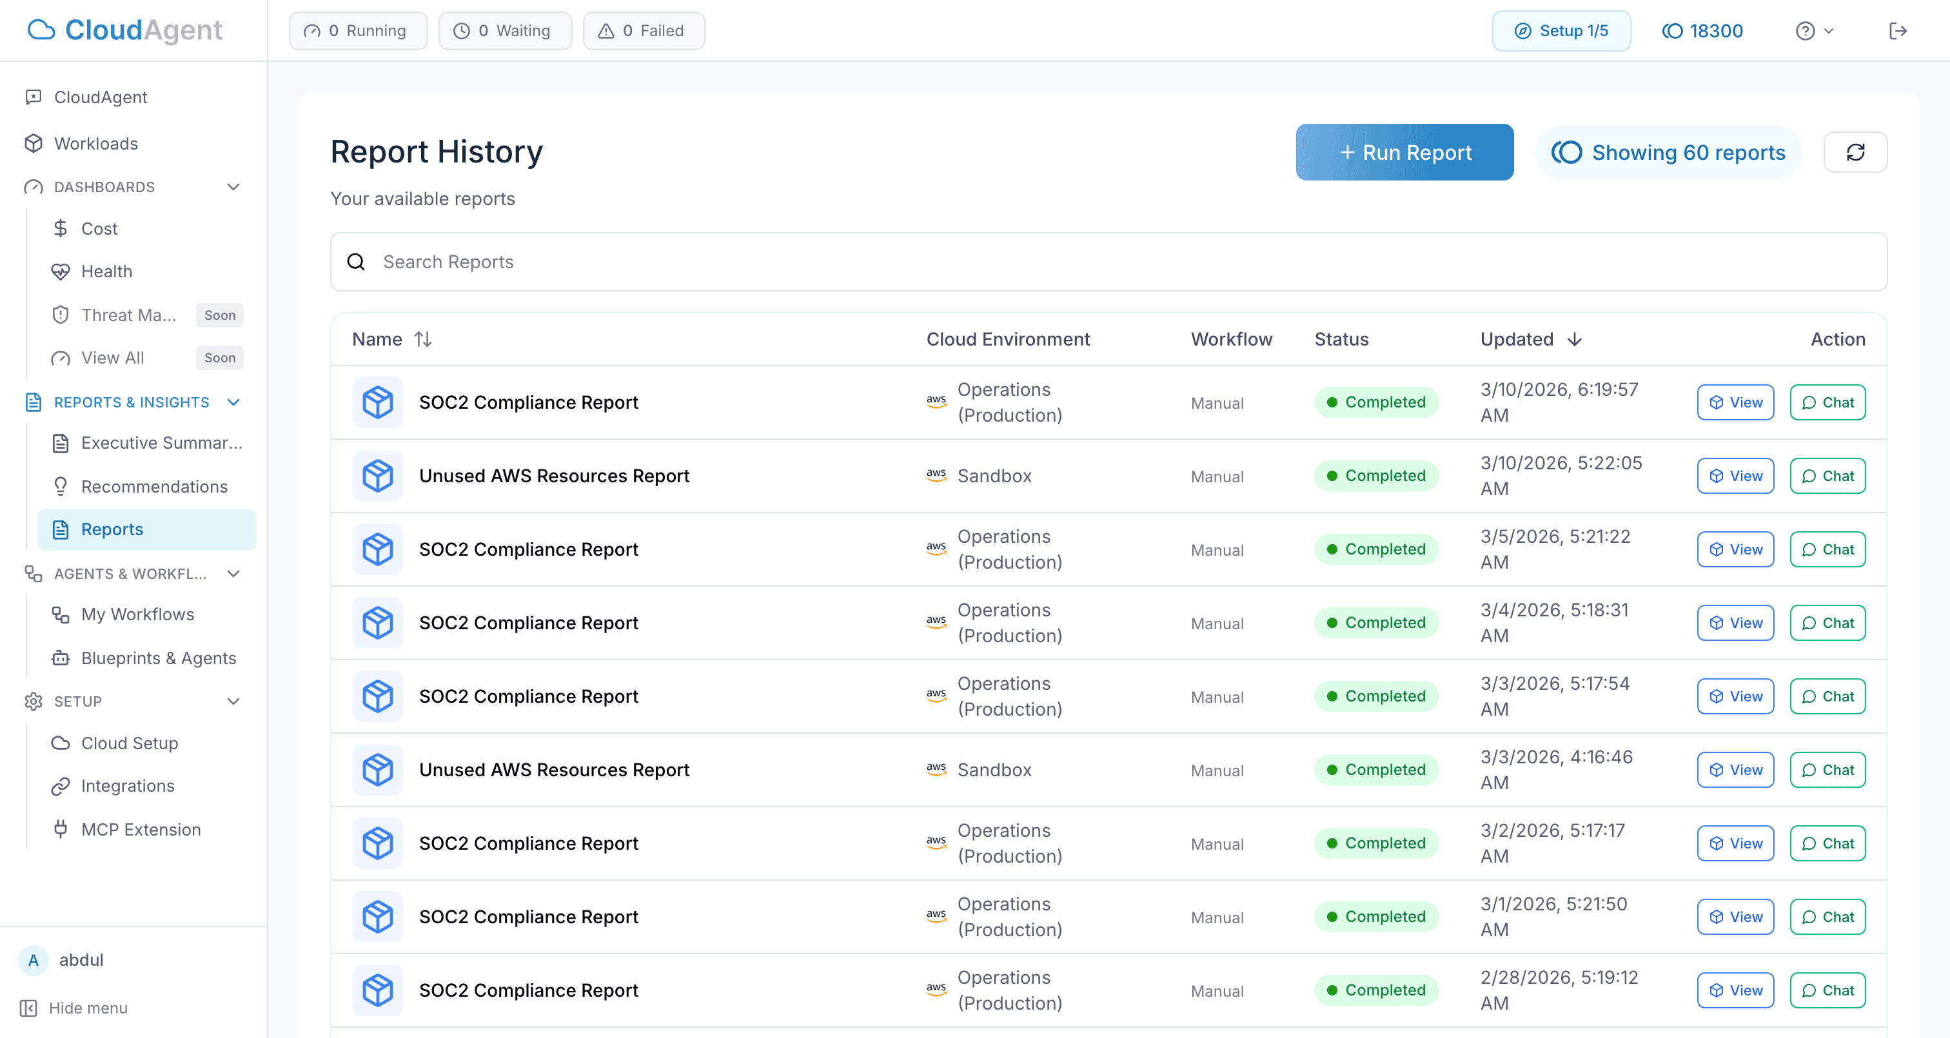Click the Run Report button
The image size is (1950, 1038).
tap(1404, 152)
